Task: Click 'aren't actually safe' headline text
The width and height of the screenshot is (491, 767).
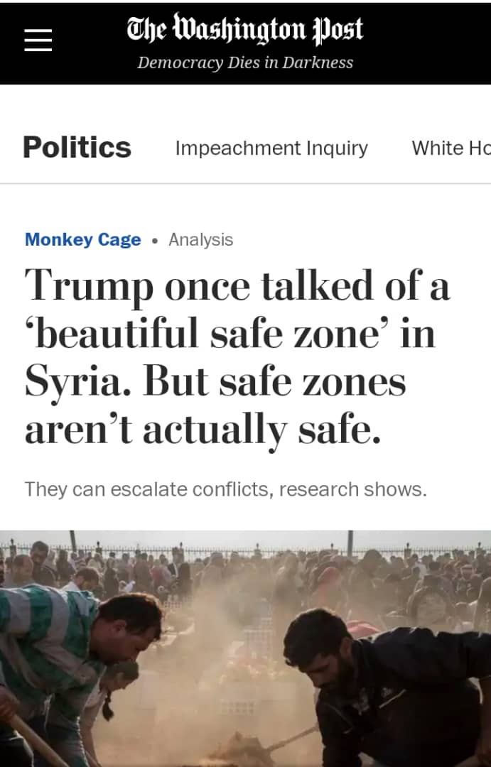Action: (x=203, y=429)
